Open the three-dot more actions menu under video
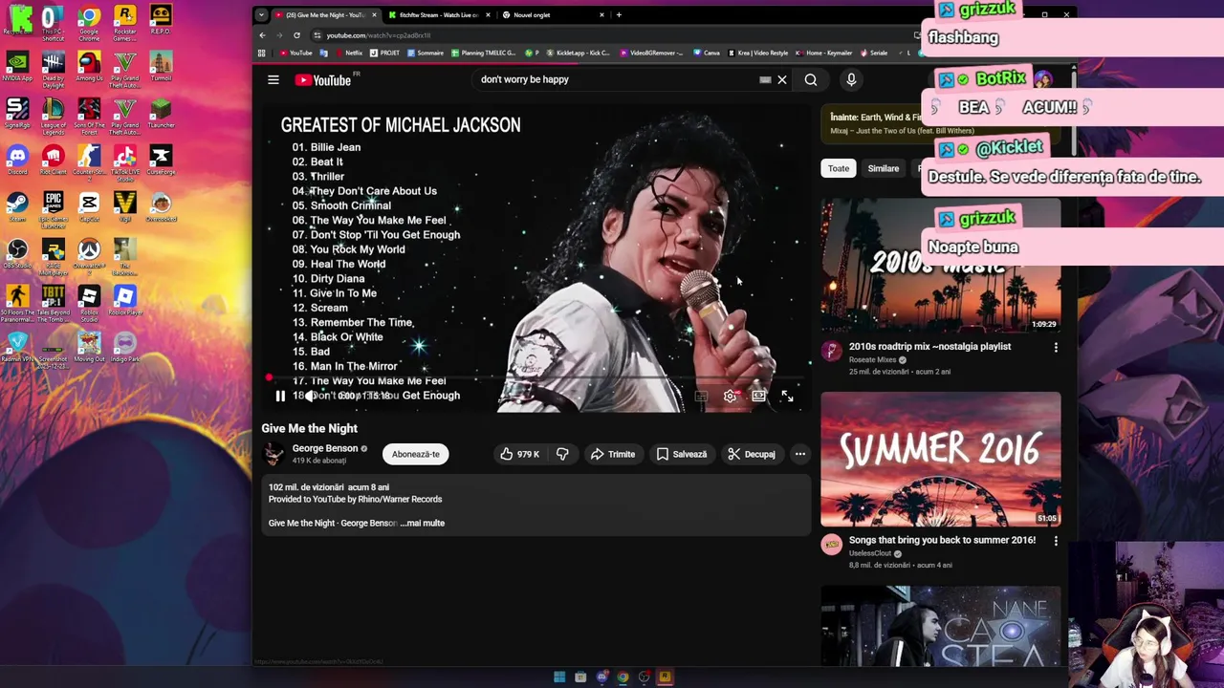 [x=800, y=454]
